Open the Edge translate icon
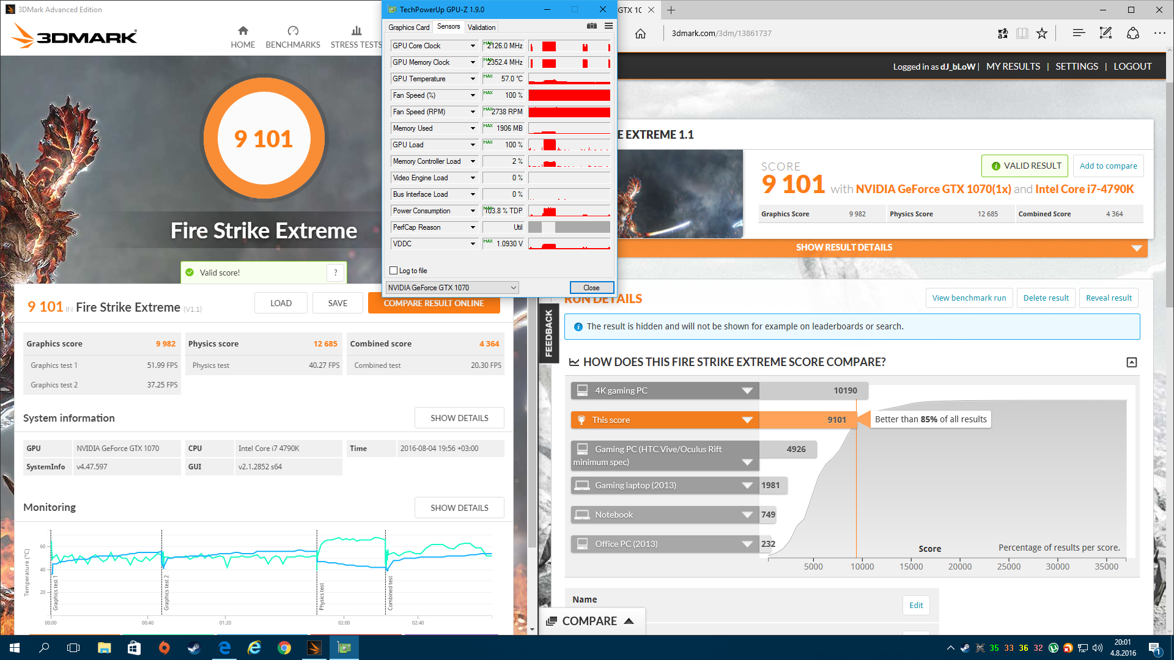 point(1003,34)
